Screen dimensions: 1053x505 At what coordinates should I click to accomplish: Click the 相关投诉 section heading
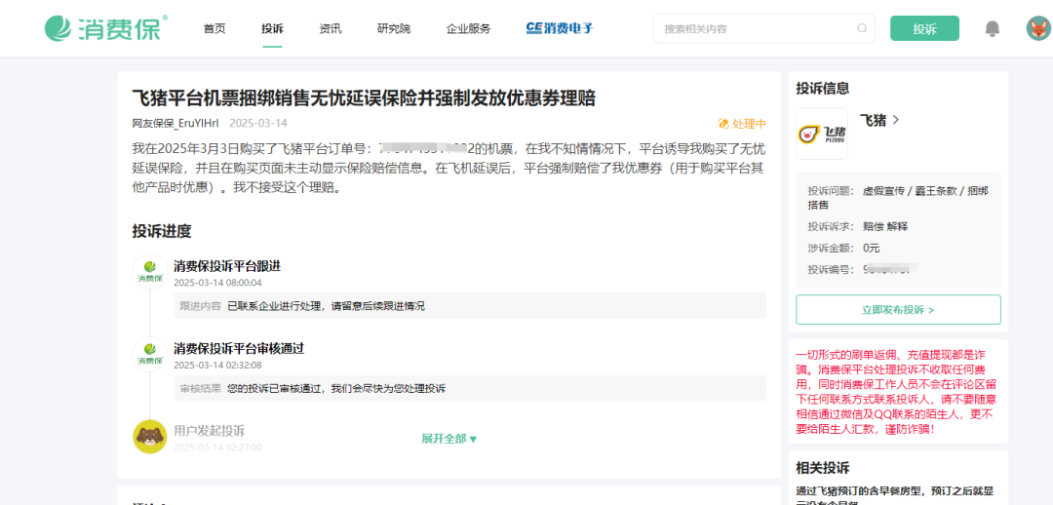tap(823, 468)
